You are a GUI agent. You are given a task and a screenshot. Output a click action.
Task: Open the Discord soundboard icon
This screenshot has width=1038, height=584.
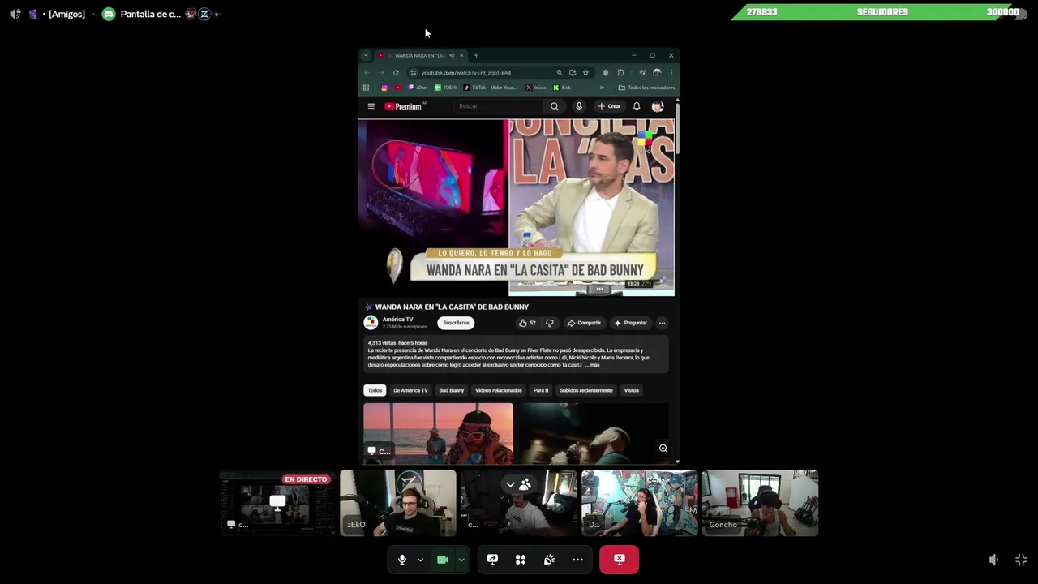[549, 560]
